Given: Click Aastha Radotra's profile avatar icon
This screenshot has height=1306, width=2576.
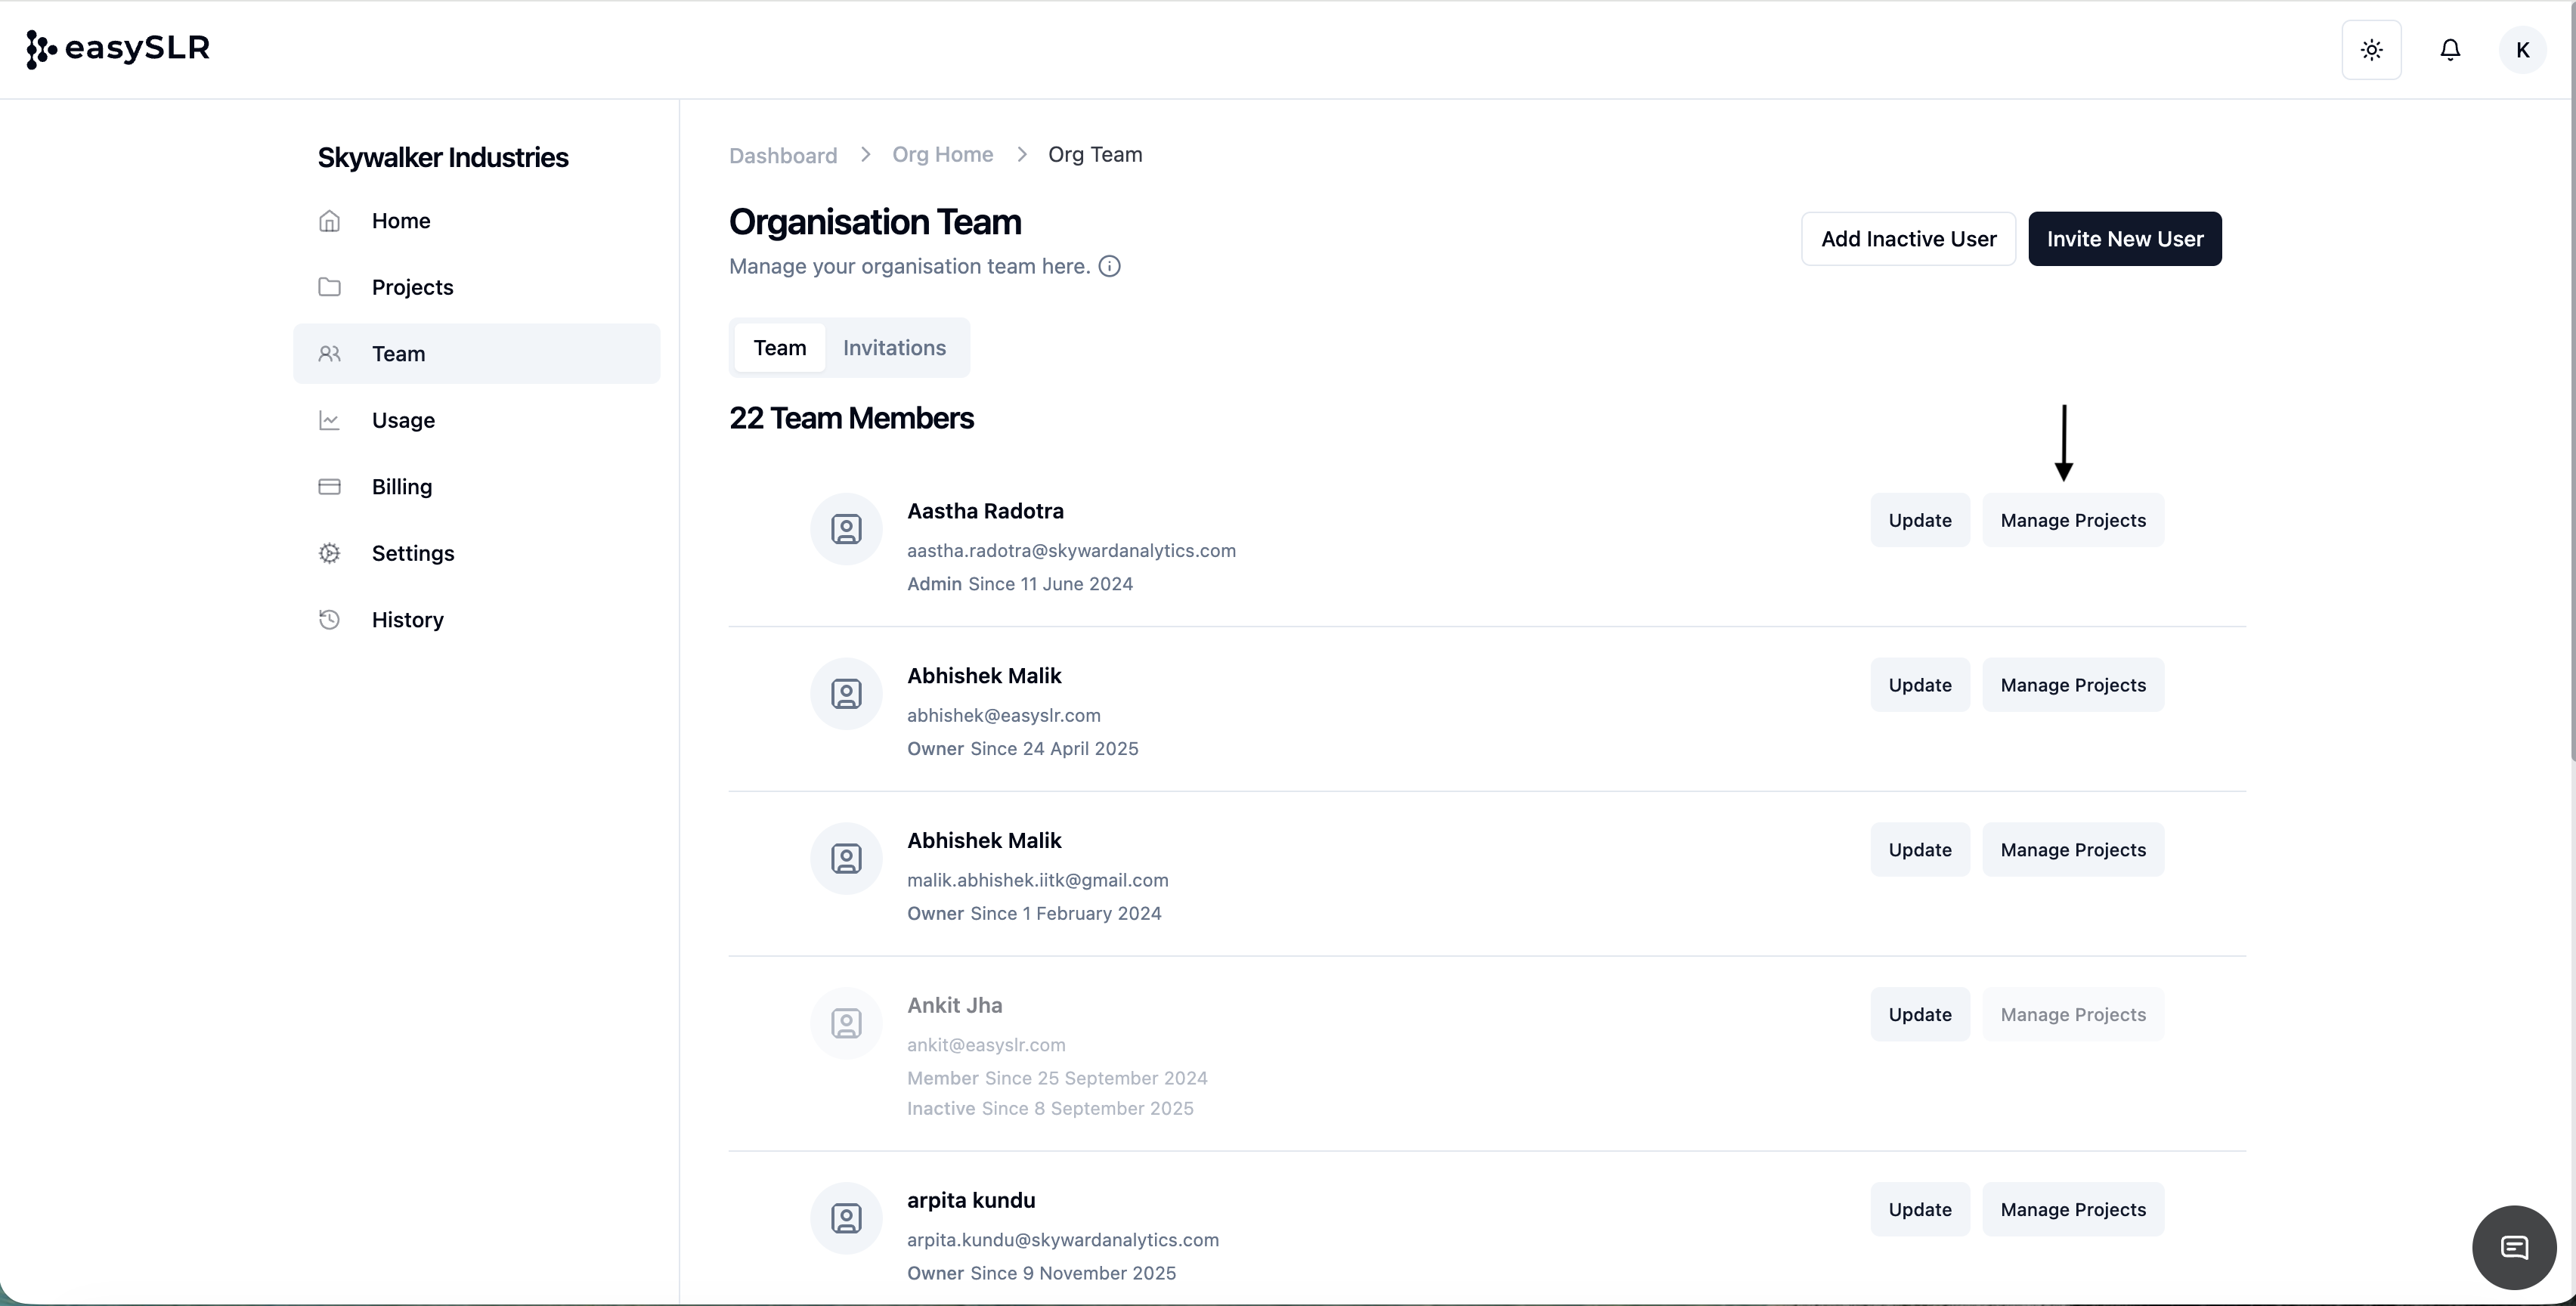Looking at the screenshot, I should (x=846, y=529).
